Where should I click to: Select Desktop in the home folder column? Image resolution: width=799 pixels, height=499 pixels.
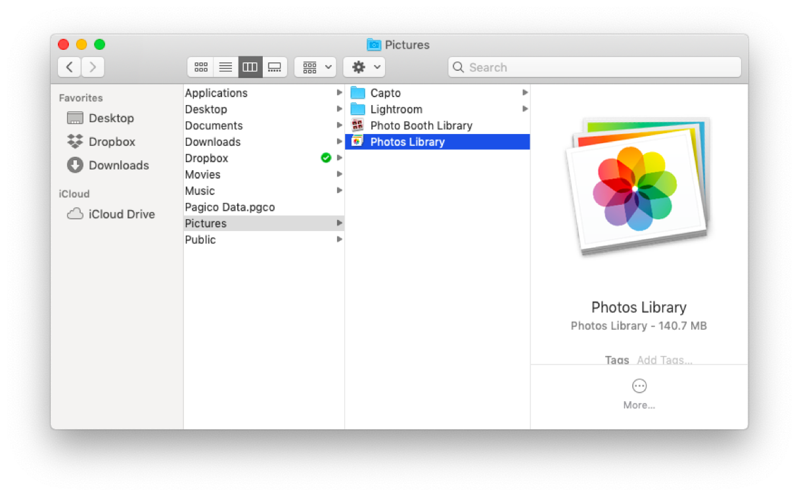click(264, 110)
